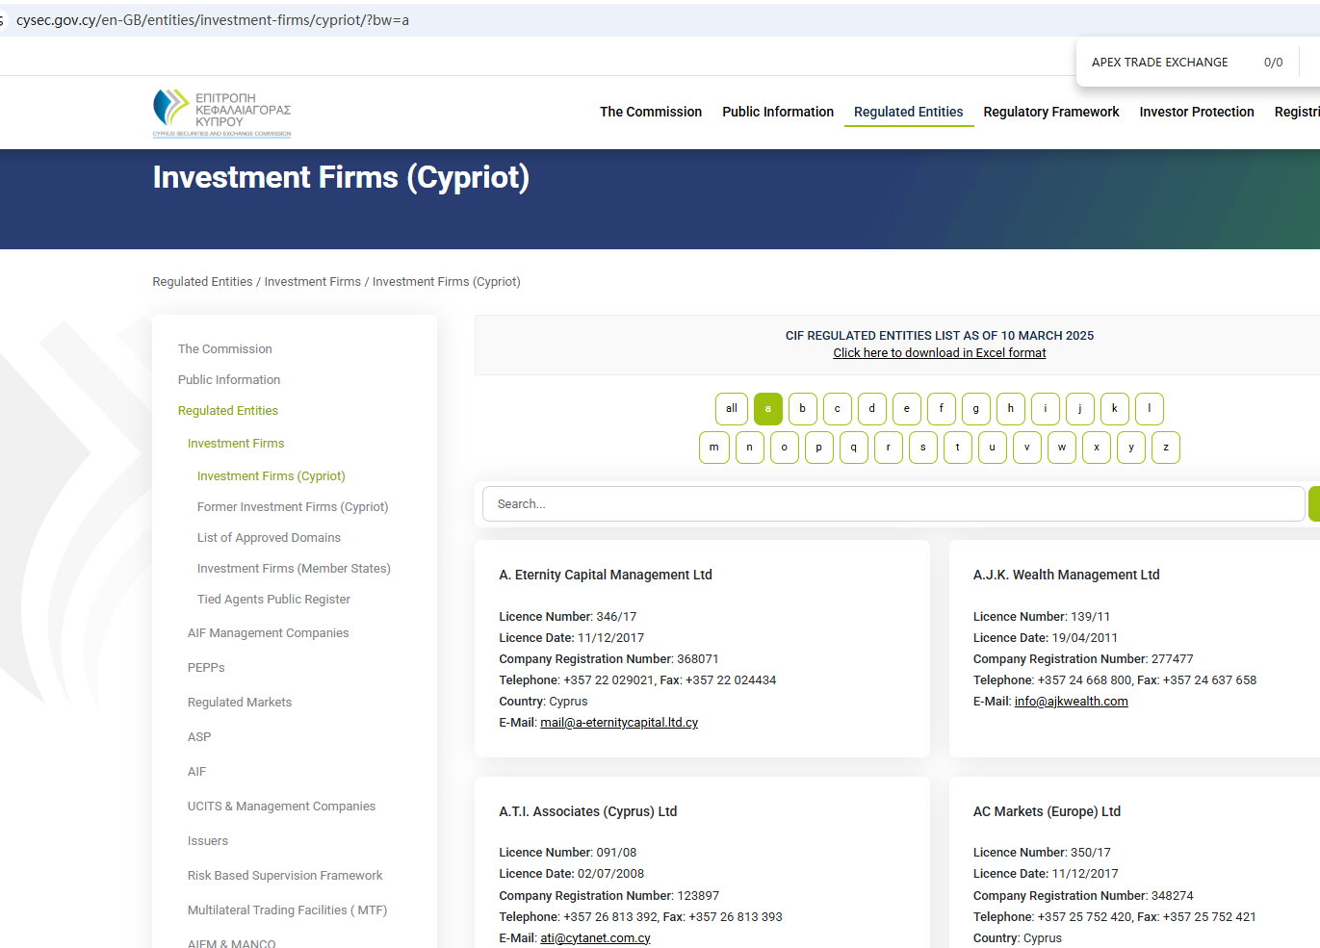Click Investment Firms breadcrumb link
The height and width of the screenshot is (948, 1320).
pyautogui.click(x=312, y=282)
